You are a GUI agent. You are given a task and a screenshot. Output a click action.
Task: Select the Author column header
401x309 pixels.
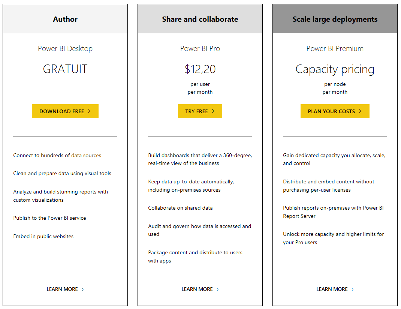pos(65,19)
